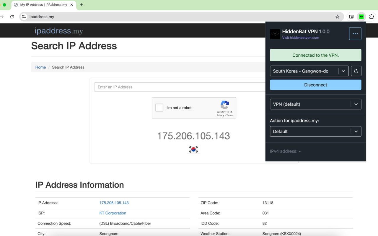Click the HiddenBat bat logo

coord(275,34)
